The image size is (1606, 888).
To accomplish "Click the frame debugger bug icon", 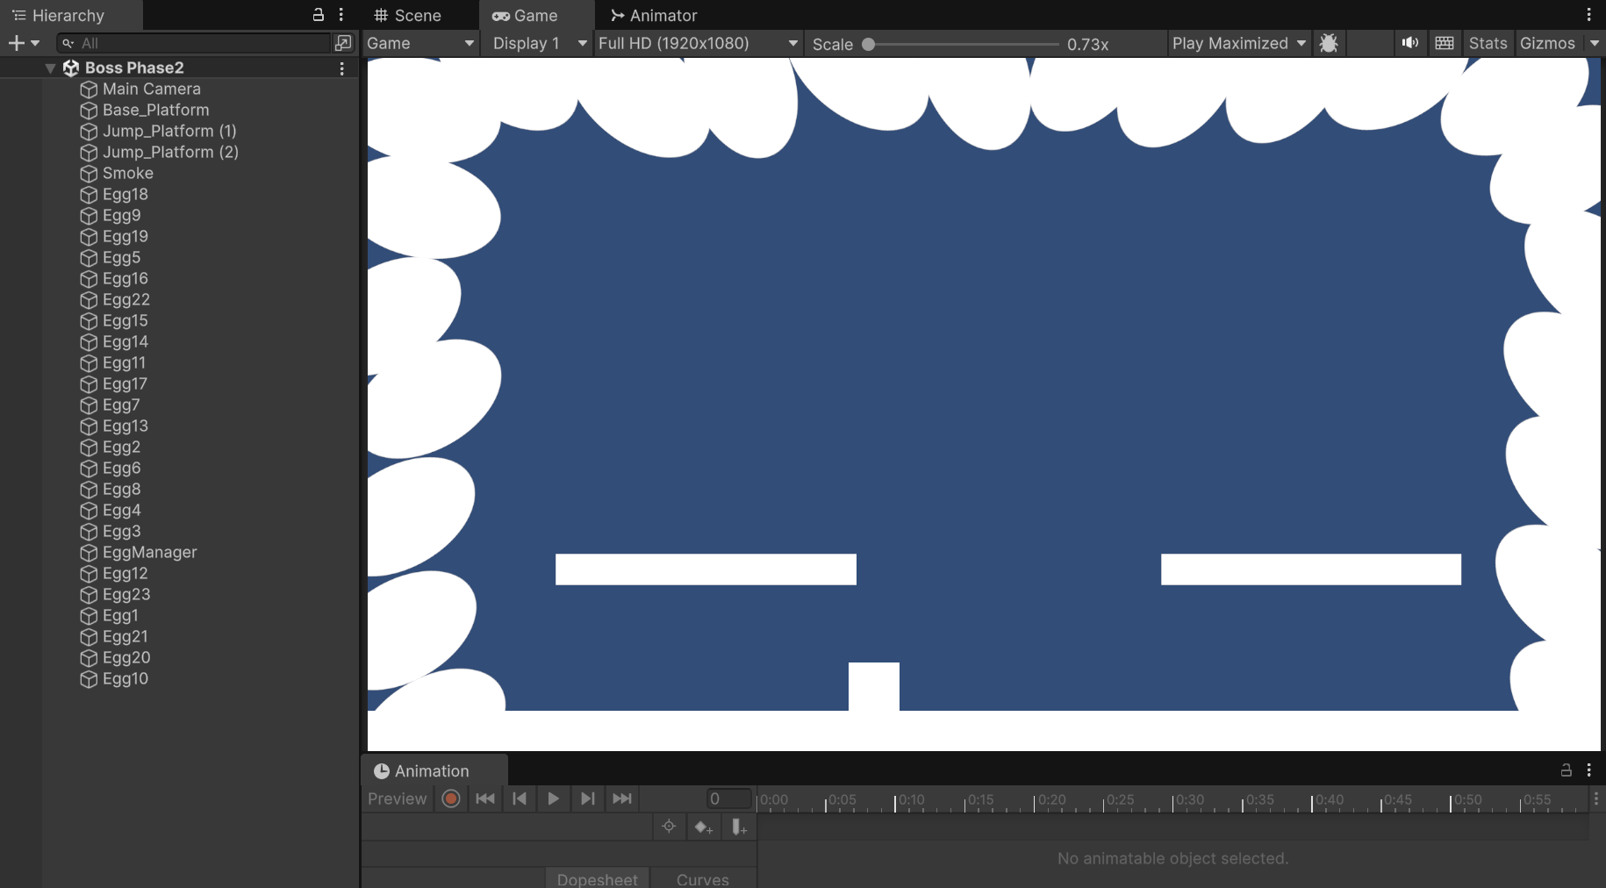I will tap(1329, 43).
